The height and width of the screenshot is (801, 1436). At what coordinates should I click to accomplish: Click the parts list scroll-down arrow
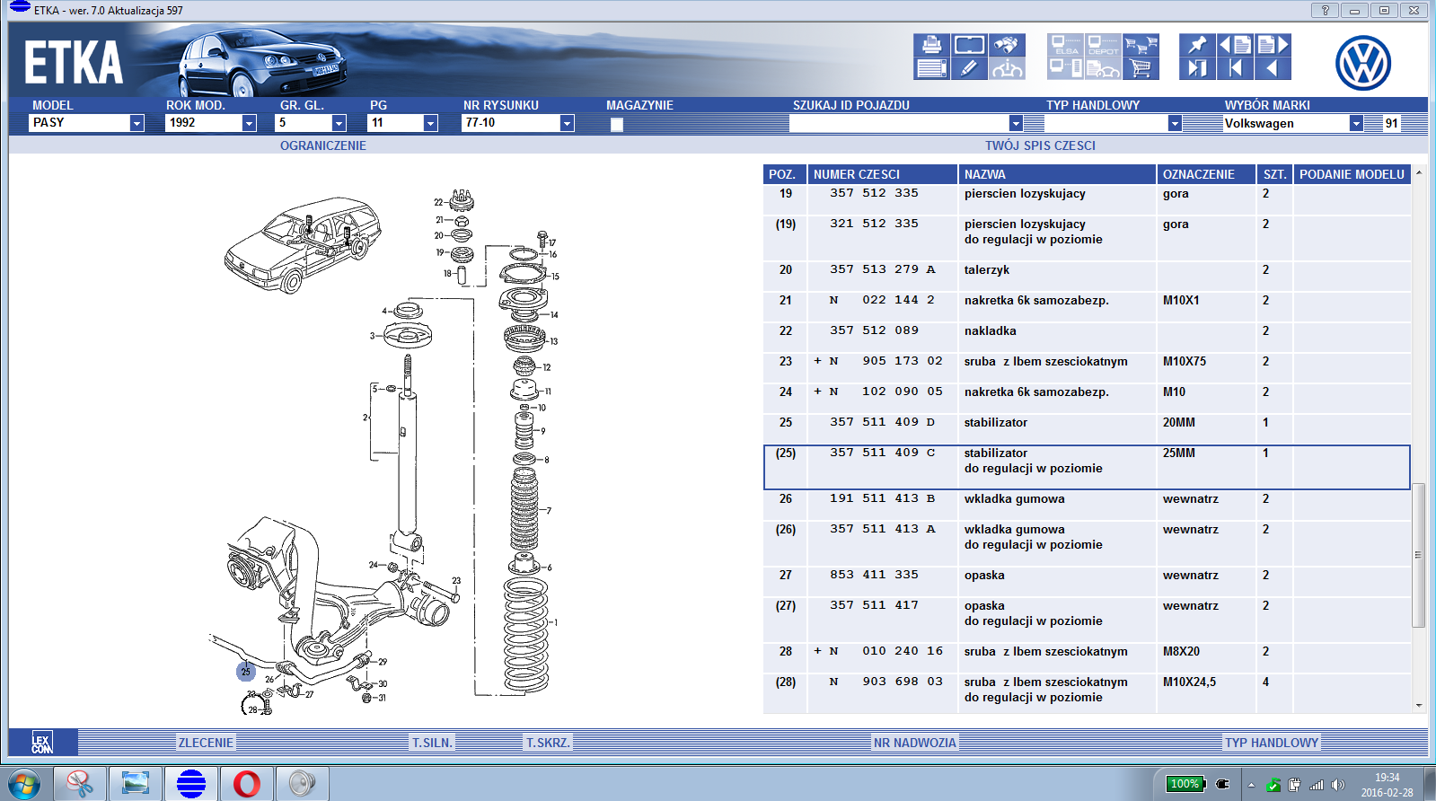[1419, 706]
